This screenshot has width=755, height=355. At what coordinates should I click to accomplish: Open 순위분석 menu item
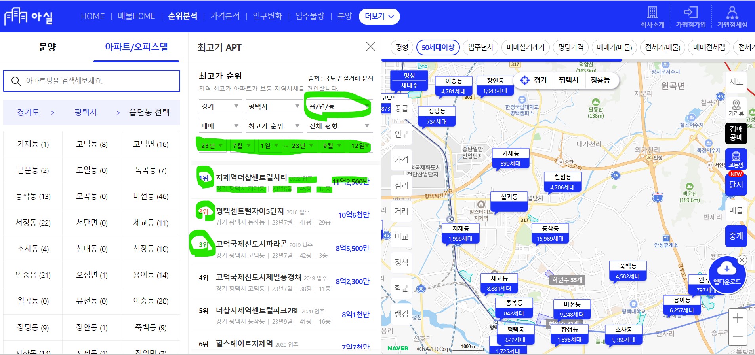click(x=183, y=16)
